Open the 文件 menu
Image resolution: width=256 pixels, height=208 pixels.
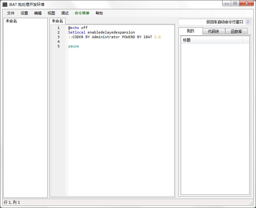coord(11,13)
